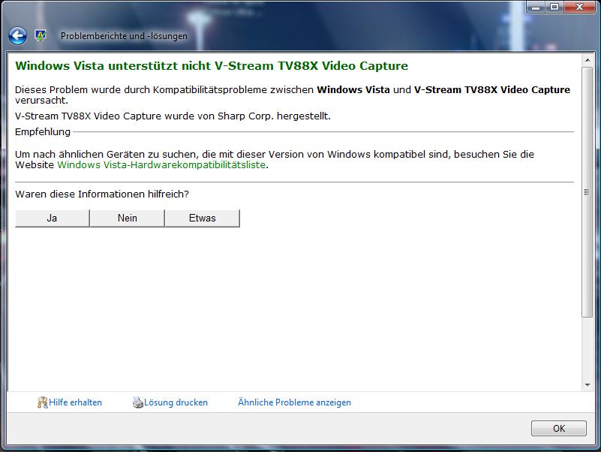Click the printer icon beside Lösung drucken

(137, 402)
